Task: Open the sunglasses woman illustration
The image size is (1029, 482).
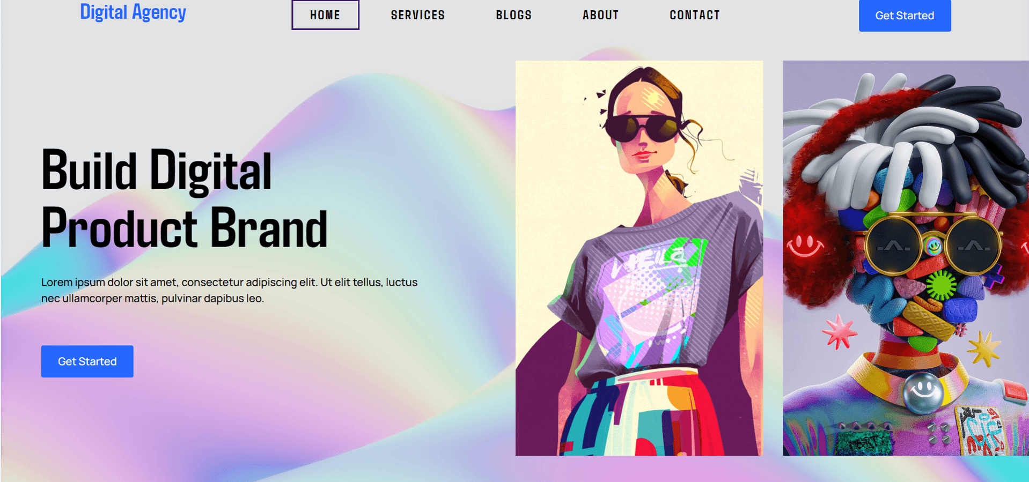Action: click(x=639, y=258)
